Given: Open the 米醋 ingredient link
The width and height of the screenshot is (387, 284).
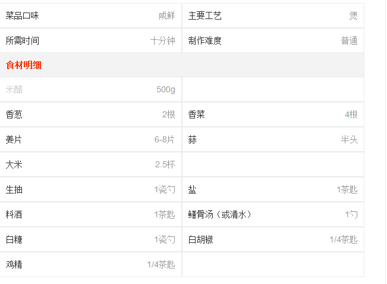Looking at the screenshot, I should click(x=14, y=89).
